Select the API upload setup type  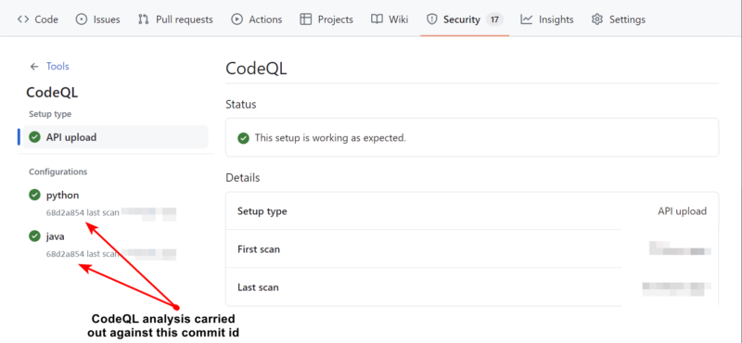tap(116, 137)
